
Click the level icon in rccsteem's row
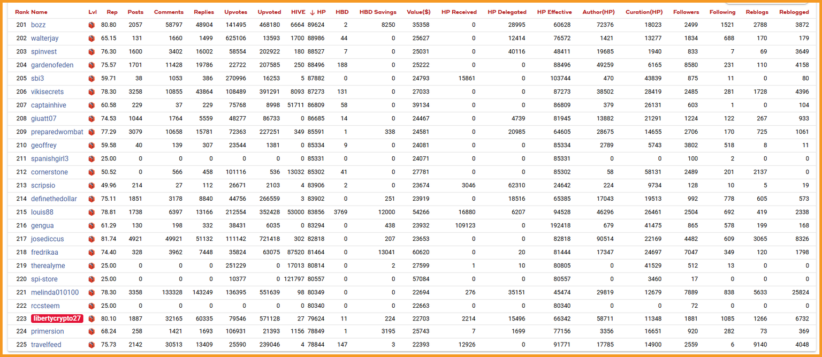tap(92, 306)
